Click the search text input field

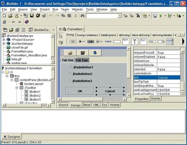tap(102, 16)
